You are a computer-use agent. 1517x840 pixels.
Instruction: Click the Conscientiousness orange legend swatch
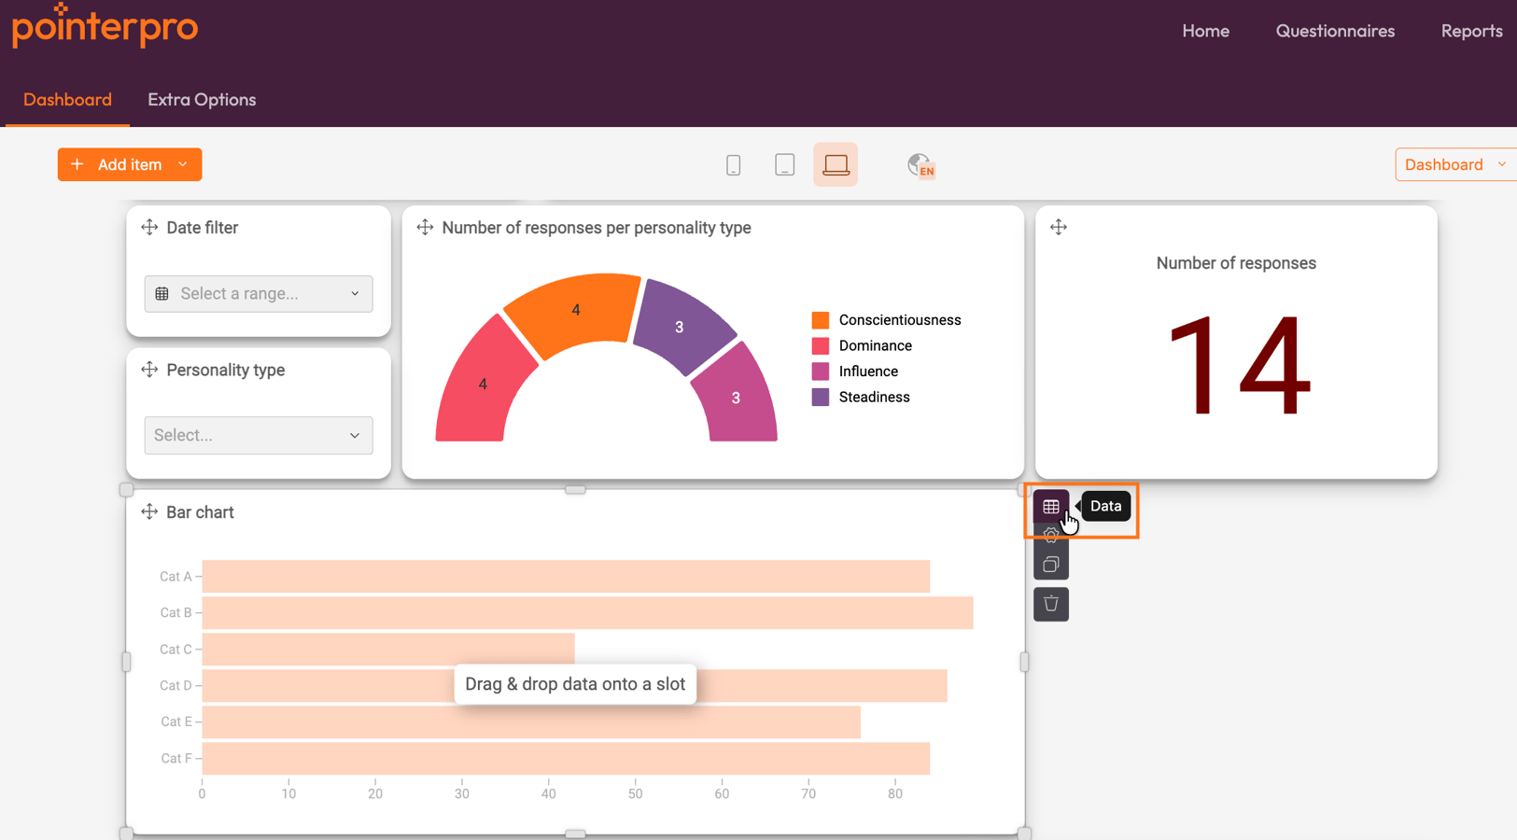(x=821, y=320)
